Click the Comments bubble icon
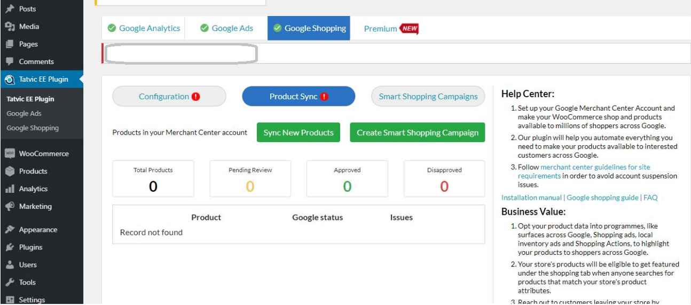Image resolution: width=691 pixels, height=305 pixels. pyautogui.click(x=10, y=61)
